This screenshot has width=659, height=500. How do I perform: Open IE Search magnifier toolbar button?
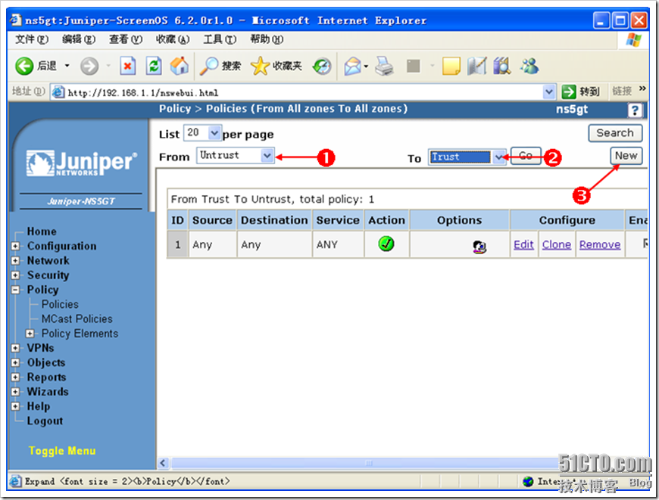click(x=220, y=66)
